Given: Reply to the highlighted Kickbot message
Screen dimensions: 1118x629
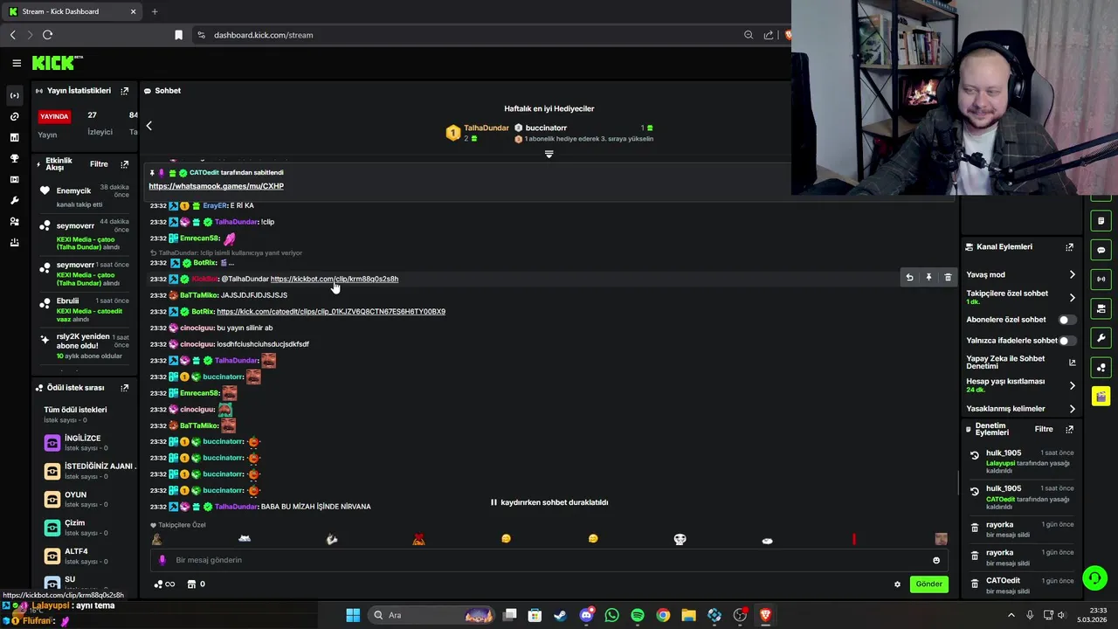Looking at the screenshot, I should click(909, 278).
